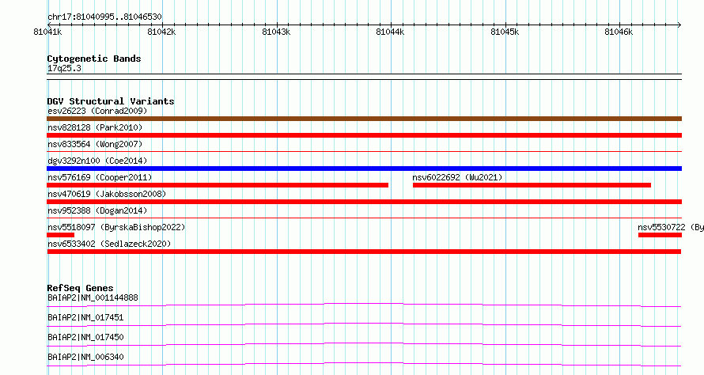The height and width of the screenshot is (375, 704).
Task: Open the BAIAP2|NM_006340 transcript label
Action: pyautogui.click(x=85, y=357)
